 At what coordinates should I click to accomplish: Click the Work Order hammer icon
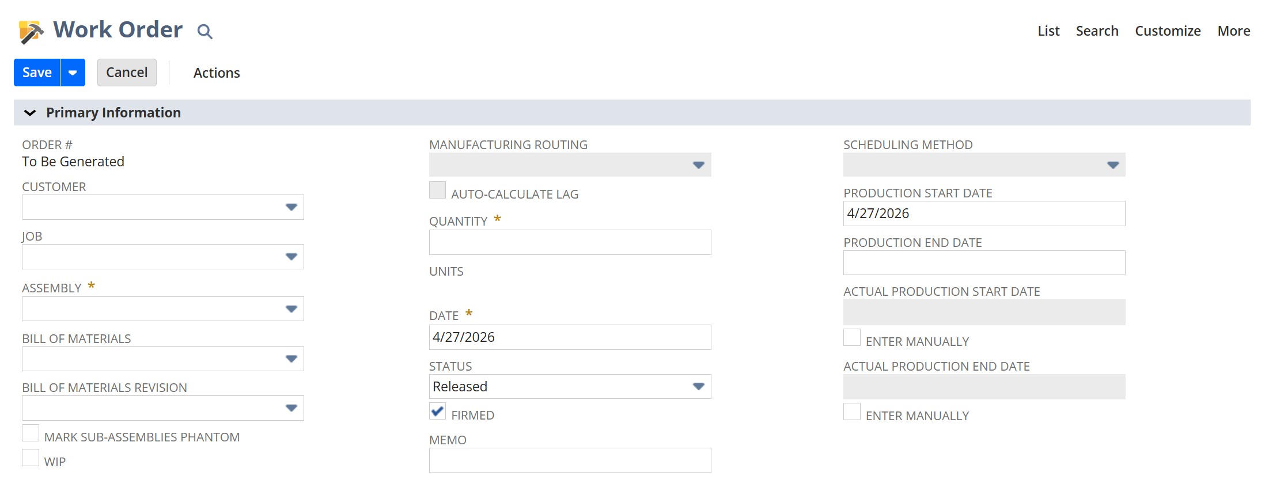point(29,29)
